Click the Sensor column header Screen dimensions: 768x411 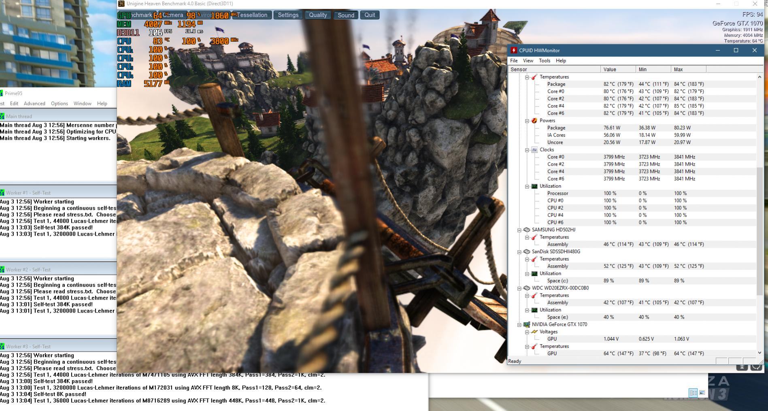(x=554, y=69)
